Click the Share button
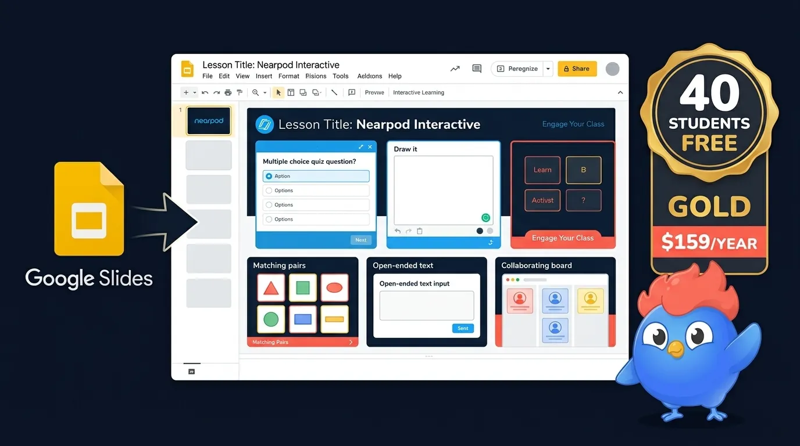800x446 pixels. pyautogui.click(x=577, y=68)
